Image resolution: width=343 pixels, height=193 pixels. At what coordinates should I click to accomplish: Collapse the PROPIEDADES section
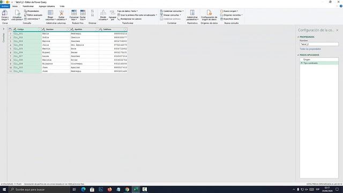[x=298, y=37]
